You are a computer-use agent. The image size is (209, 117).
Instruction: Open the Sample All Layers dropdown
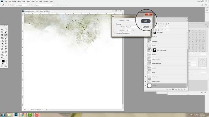pos(43,5)
